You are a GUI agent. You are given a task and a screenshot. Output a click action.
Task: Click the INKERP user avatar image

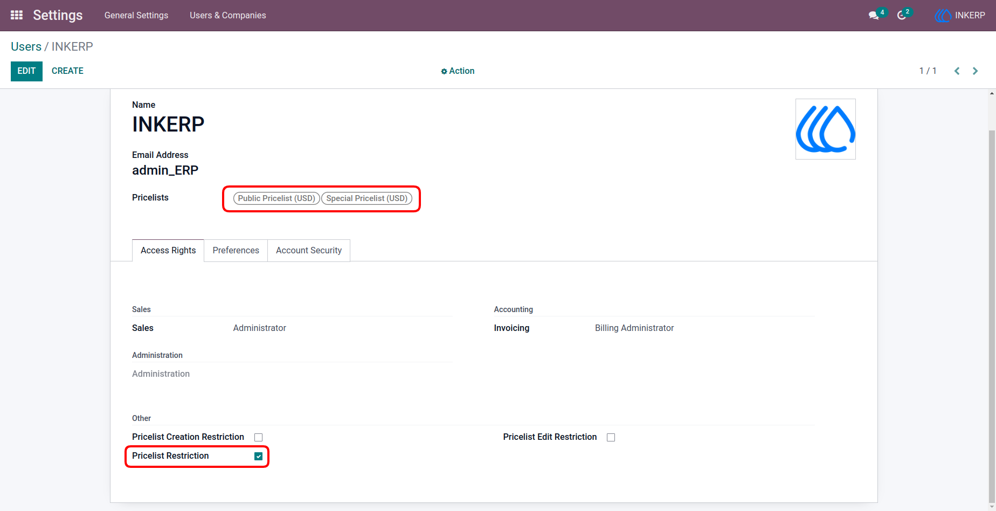click(x=826, y=129)
